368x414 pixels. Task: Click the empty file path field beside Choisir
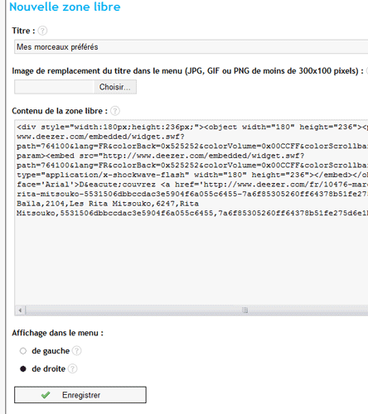pyautogui.click(x=54, y=87)
